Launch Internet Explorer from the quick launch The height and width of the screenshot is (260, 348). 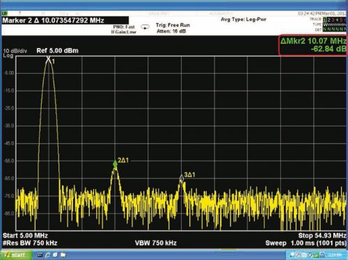[47, 255]
